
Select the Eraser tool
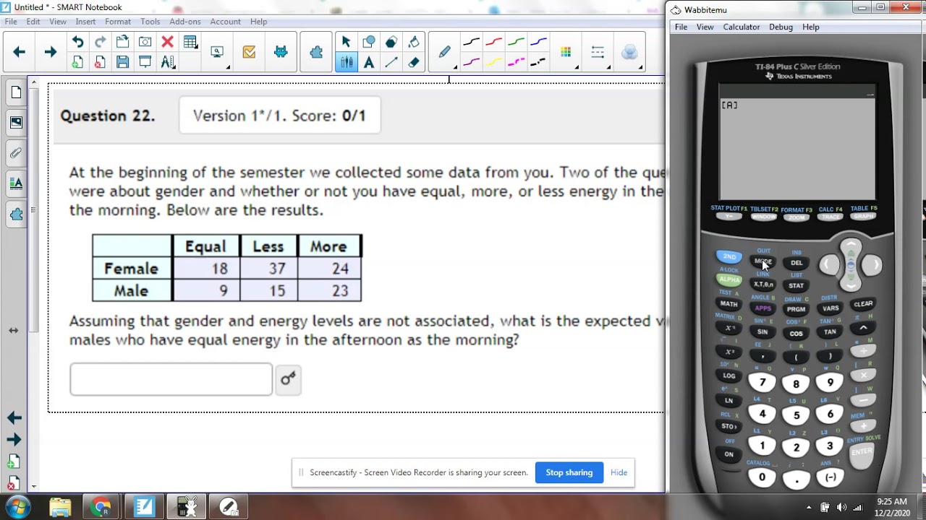coord(414,62)
